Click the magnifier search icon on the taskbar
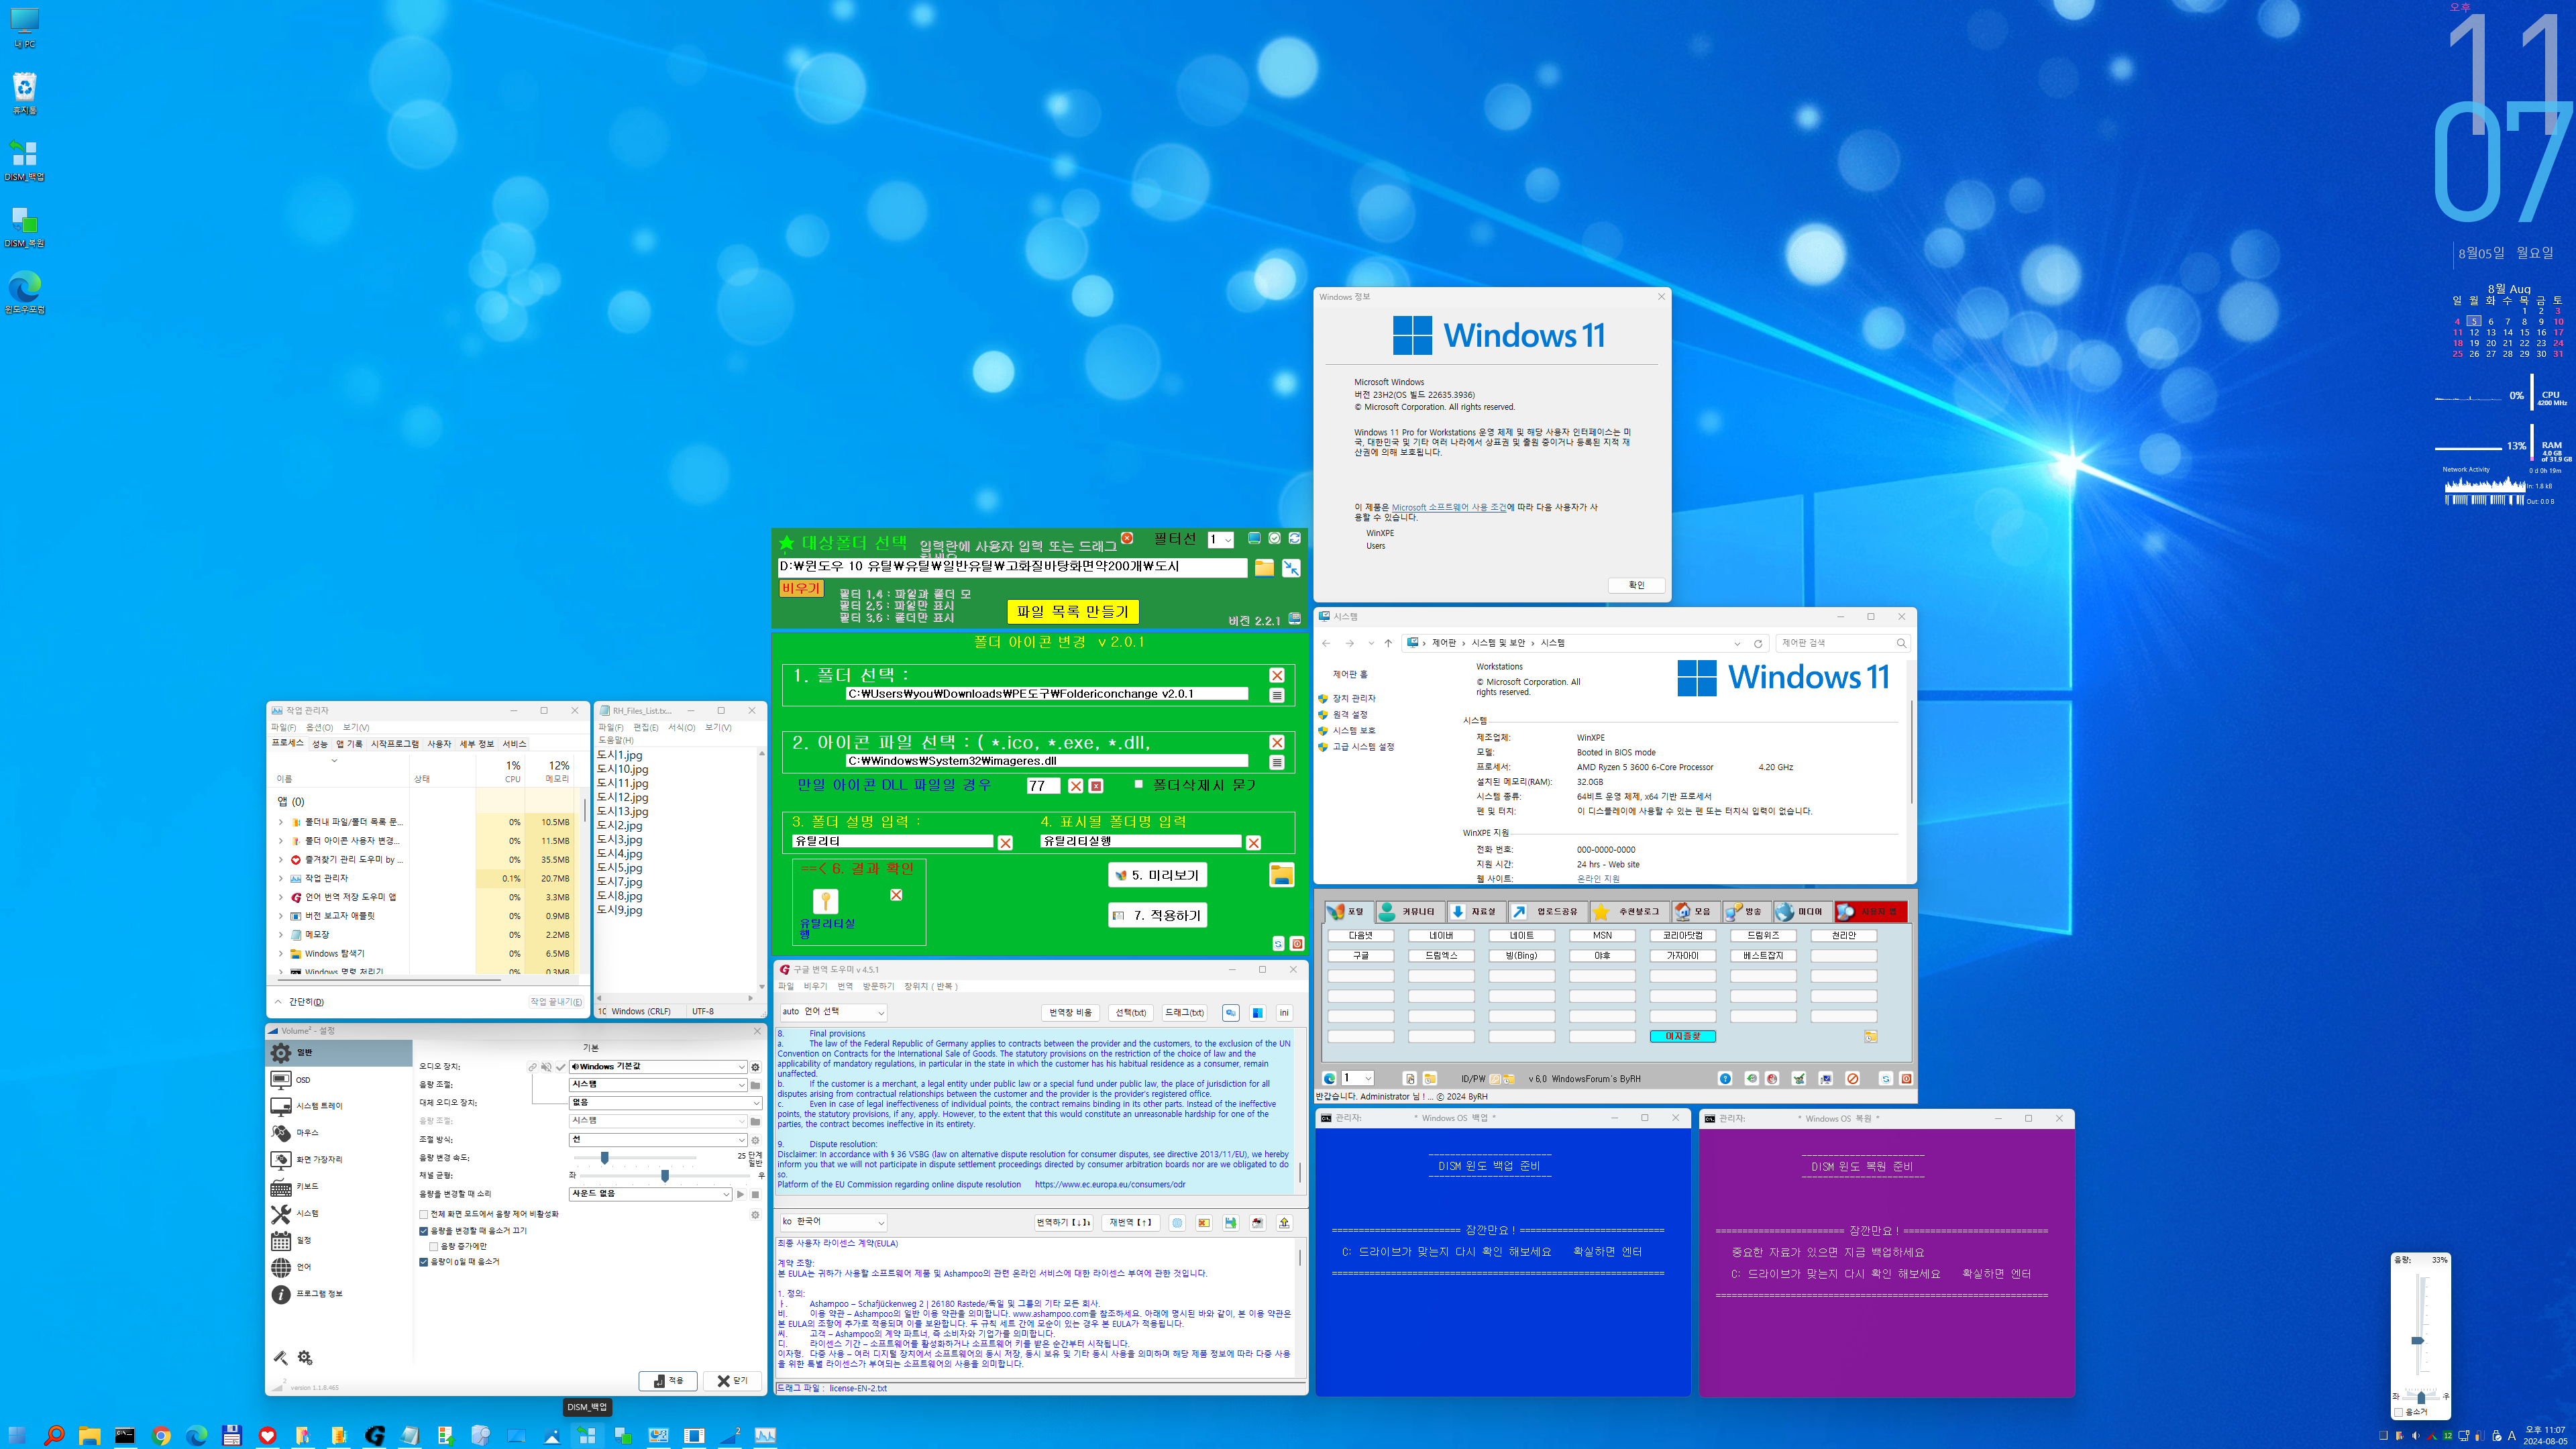 pyautogui.click(x=54, y=1436)
